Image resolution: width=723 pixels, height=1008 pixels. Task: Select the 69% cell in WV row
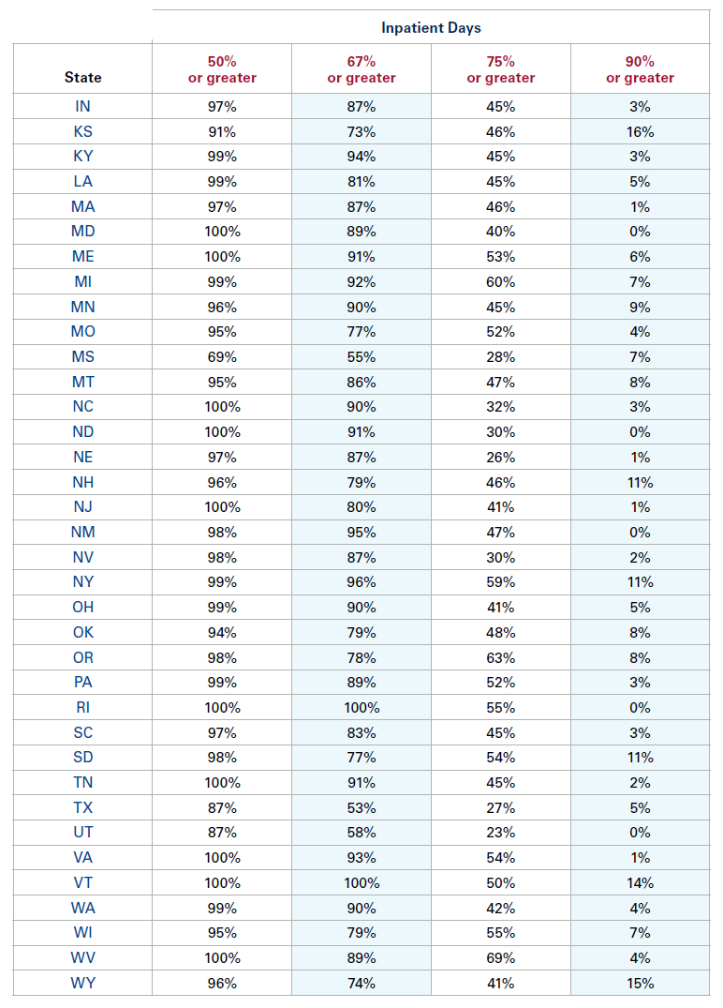coord(501,957)
